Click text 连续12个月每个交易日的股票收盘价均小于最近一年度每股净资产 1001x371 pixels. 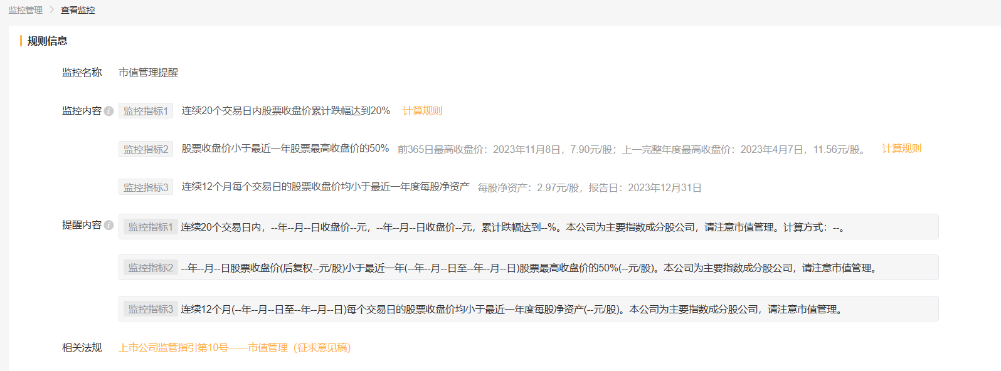coord(326,187)
